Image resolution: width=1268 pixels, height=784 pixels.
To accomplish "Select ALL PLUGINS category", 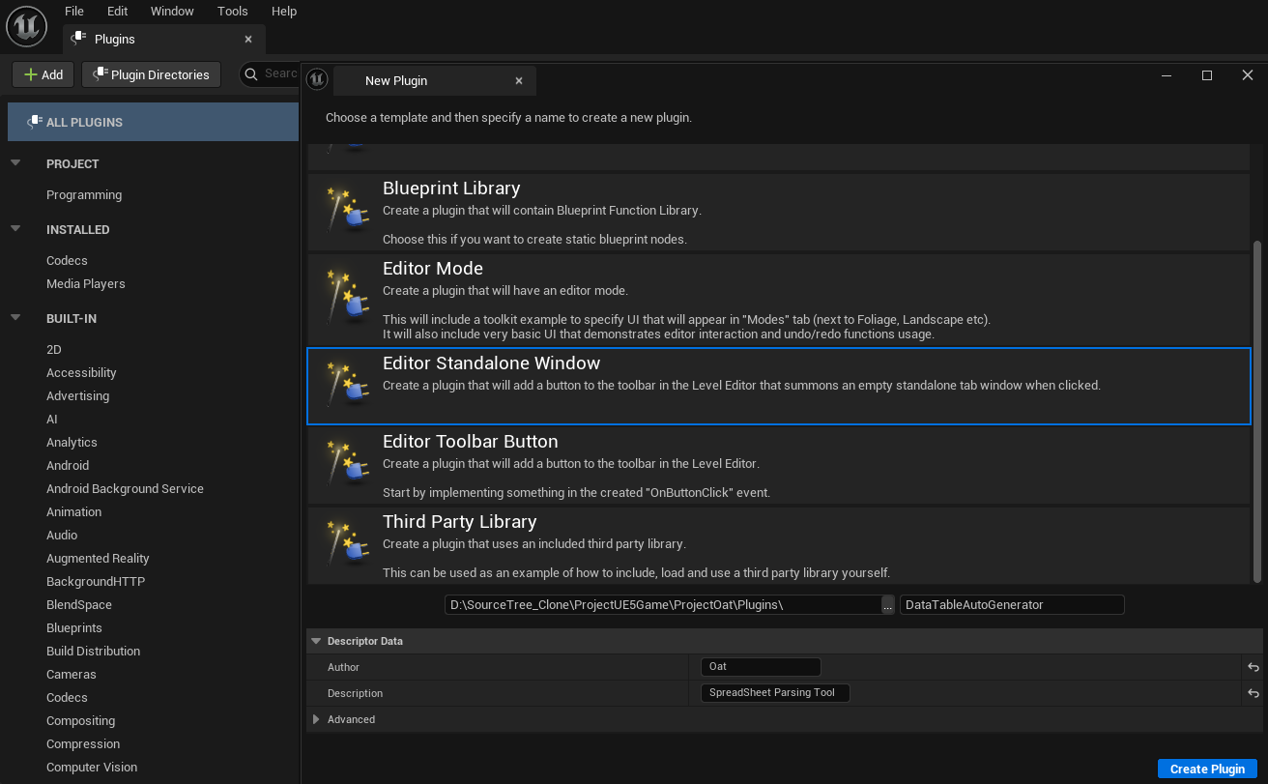I will point(153,122).
